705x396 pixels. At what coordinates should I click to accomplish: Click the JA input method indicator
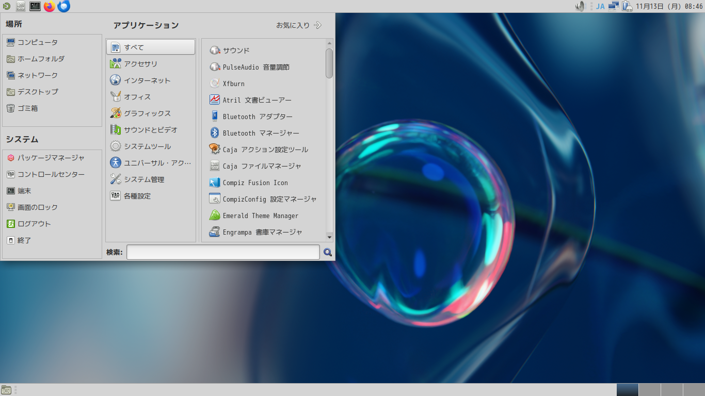pos(600,6)
